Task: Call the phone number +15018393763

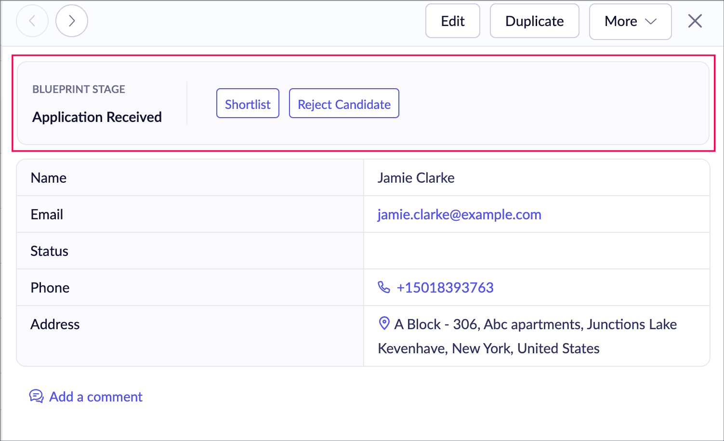Action: 445,288
